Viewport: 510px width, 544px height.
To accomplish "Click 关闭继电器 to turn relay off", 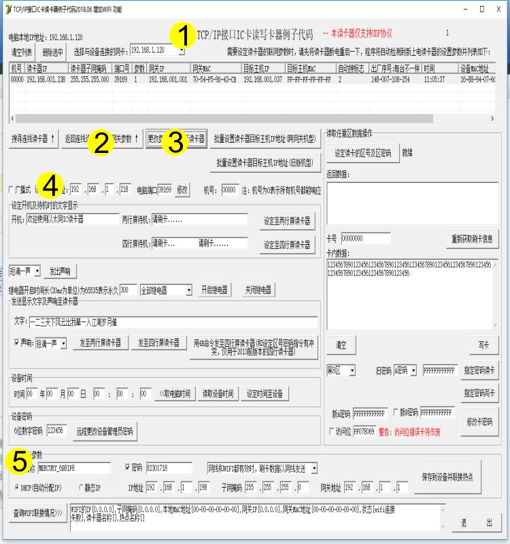I will (257, 290).
